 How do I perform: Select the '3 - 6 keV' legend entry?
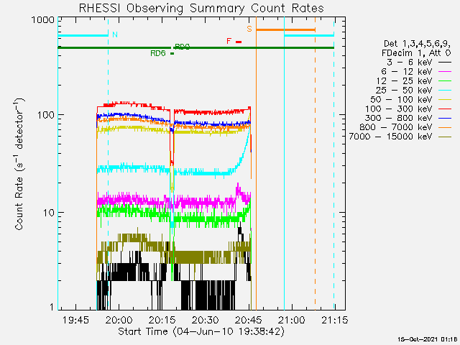click(419, 63)
